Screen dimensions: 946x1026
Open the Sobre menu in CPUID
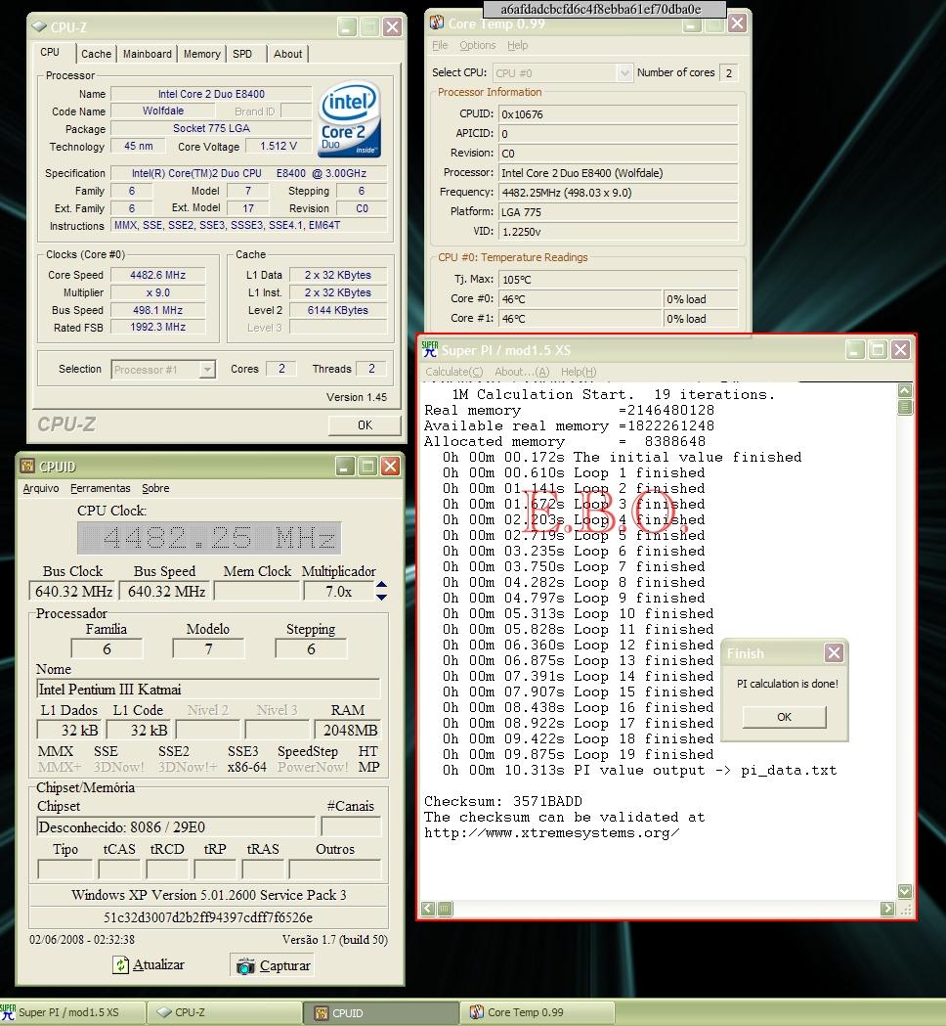point(155,488)
